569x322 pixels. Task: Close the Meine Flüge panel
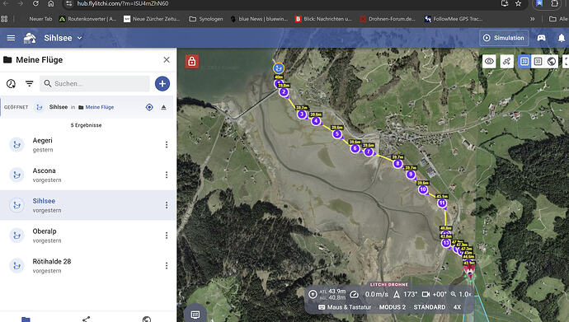[x=167, y=60]
